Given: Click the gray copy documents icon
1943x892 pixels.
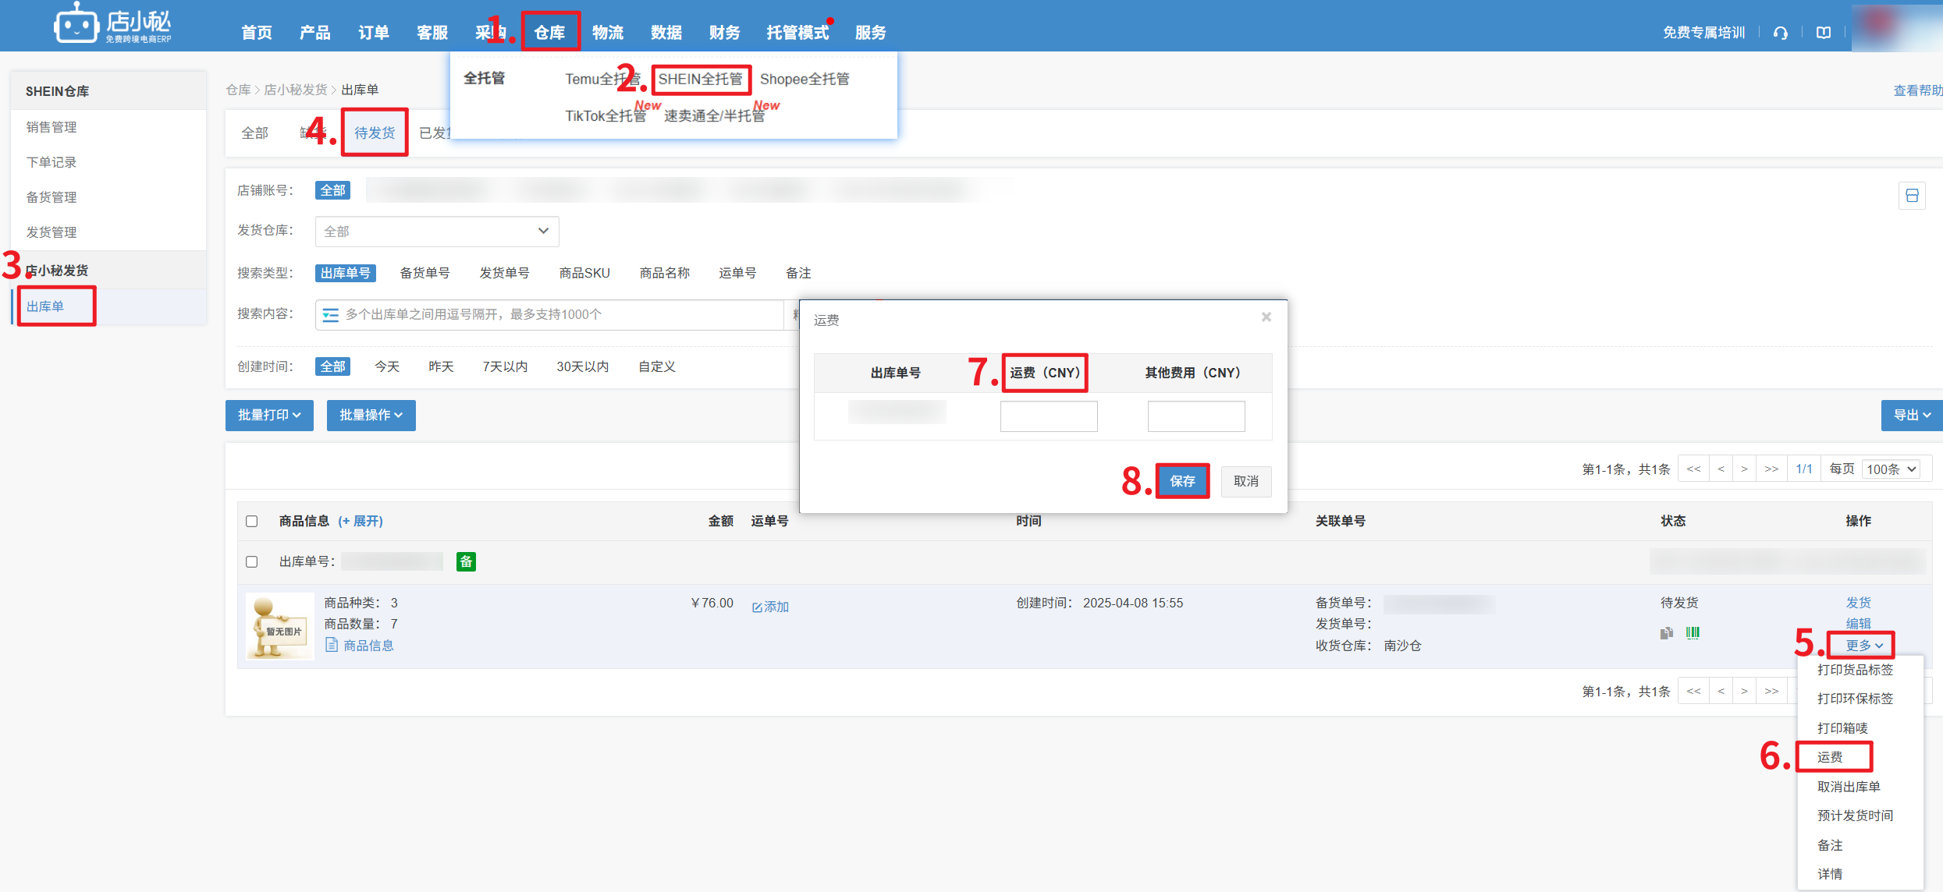Looking at the screenshot, I should pos(1666,633).
